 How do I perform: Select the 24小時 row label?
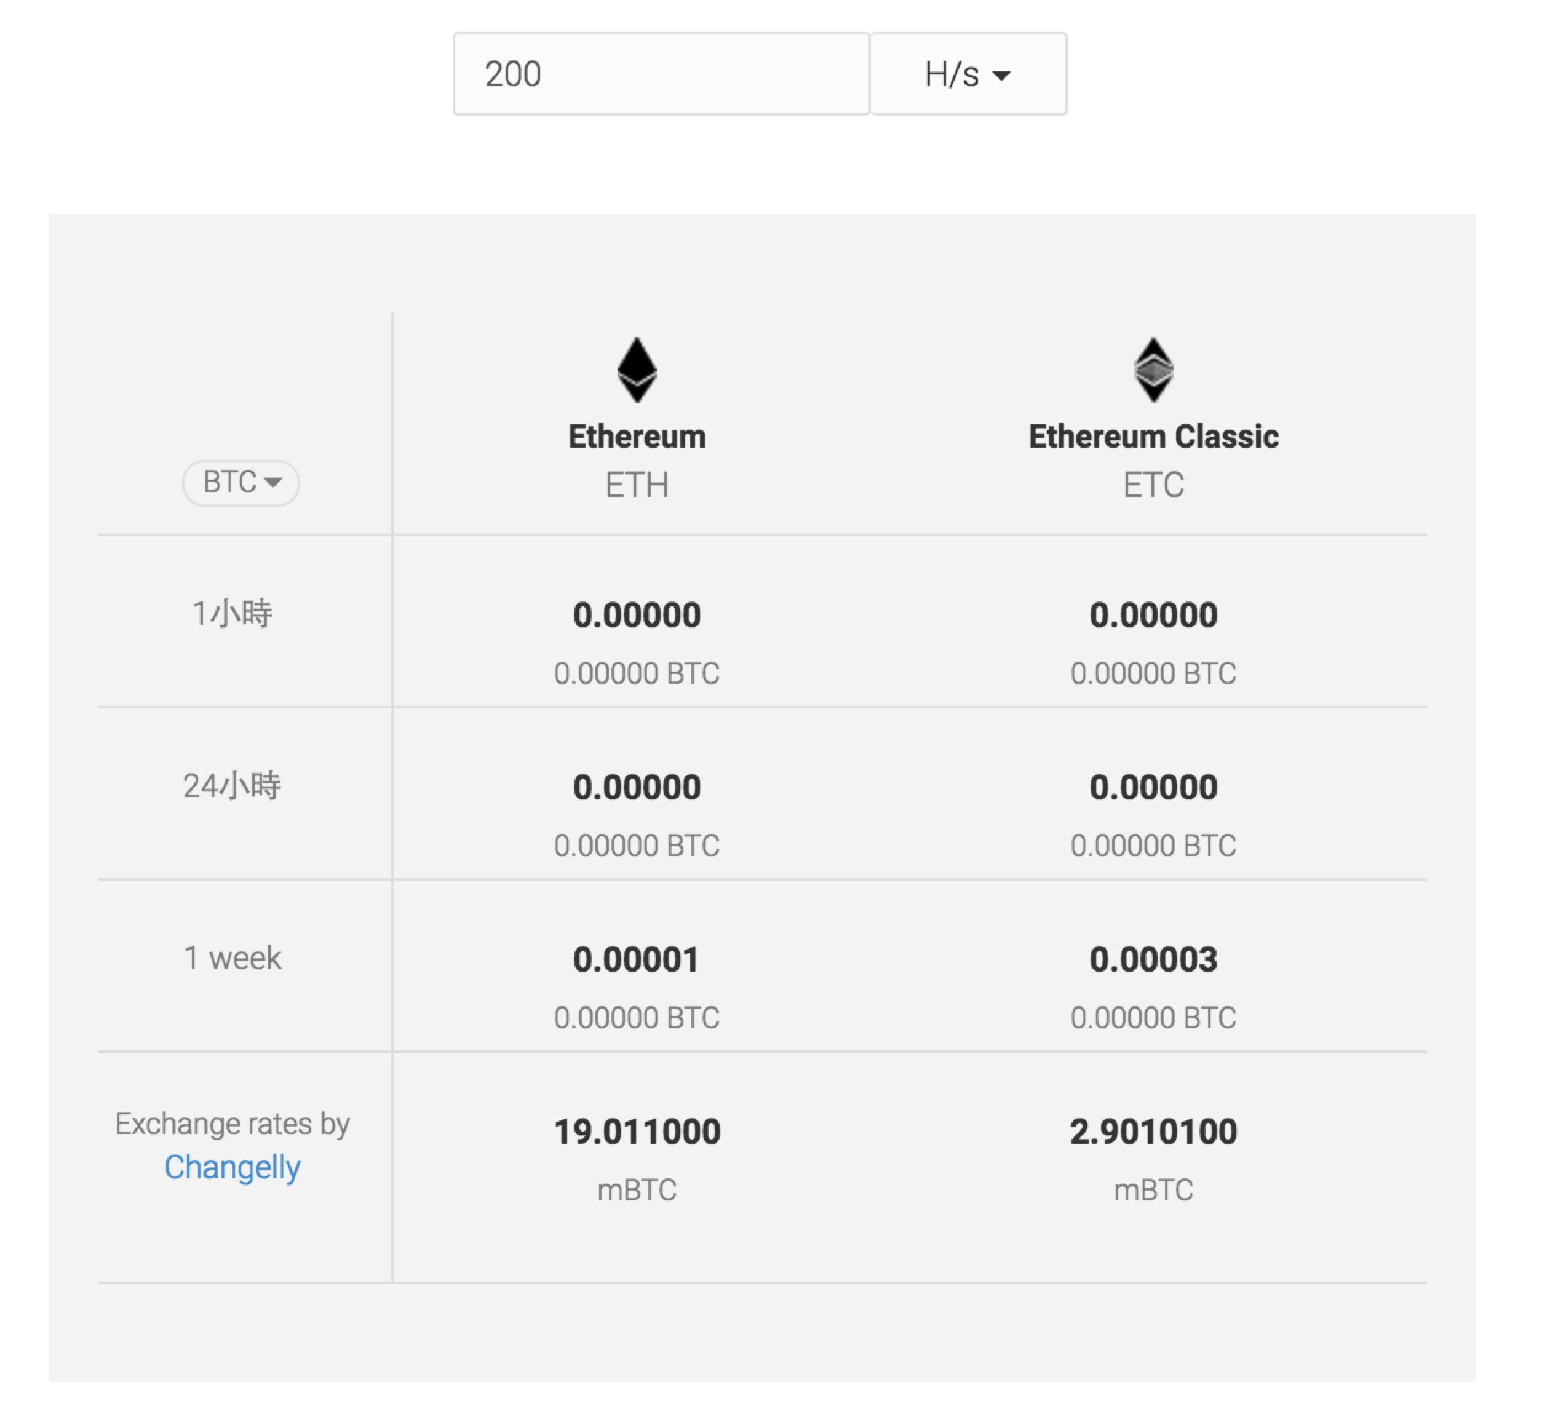[232, 785]
